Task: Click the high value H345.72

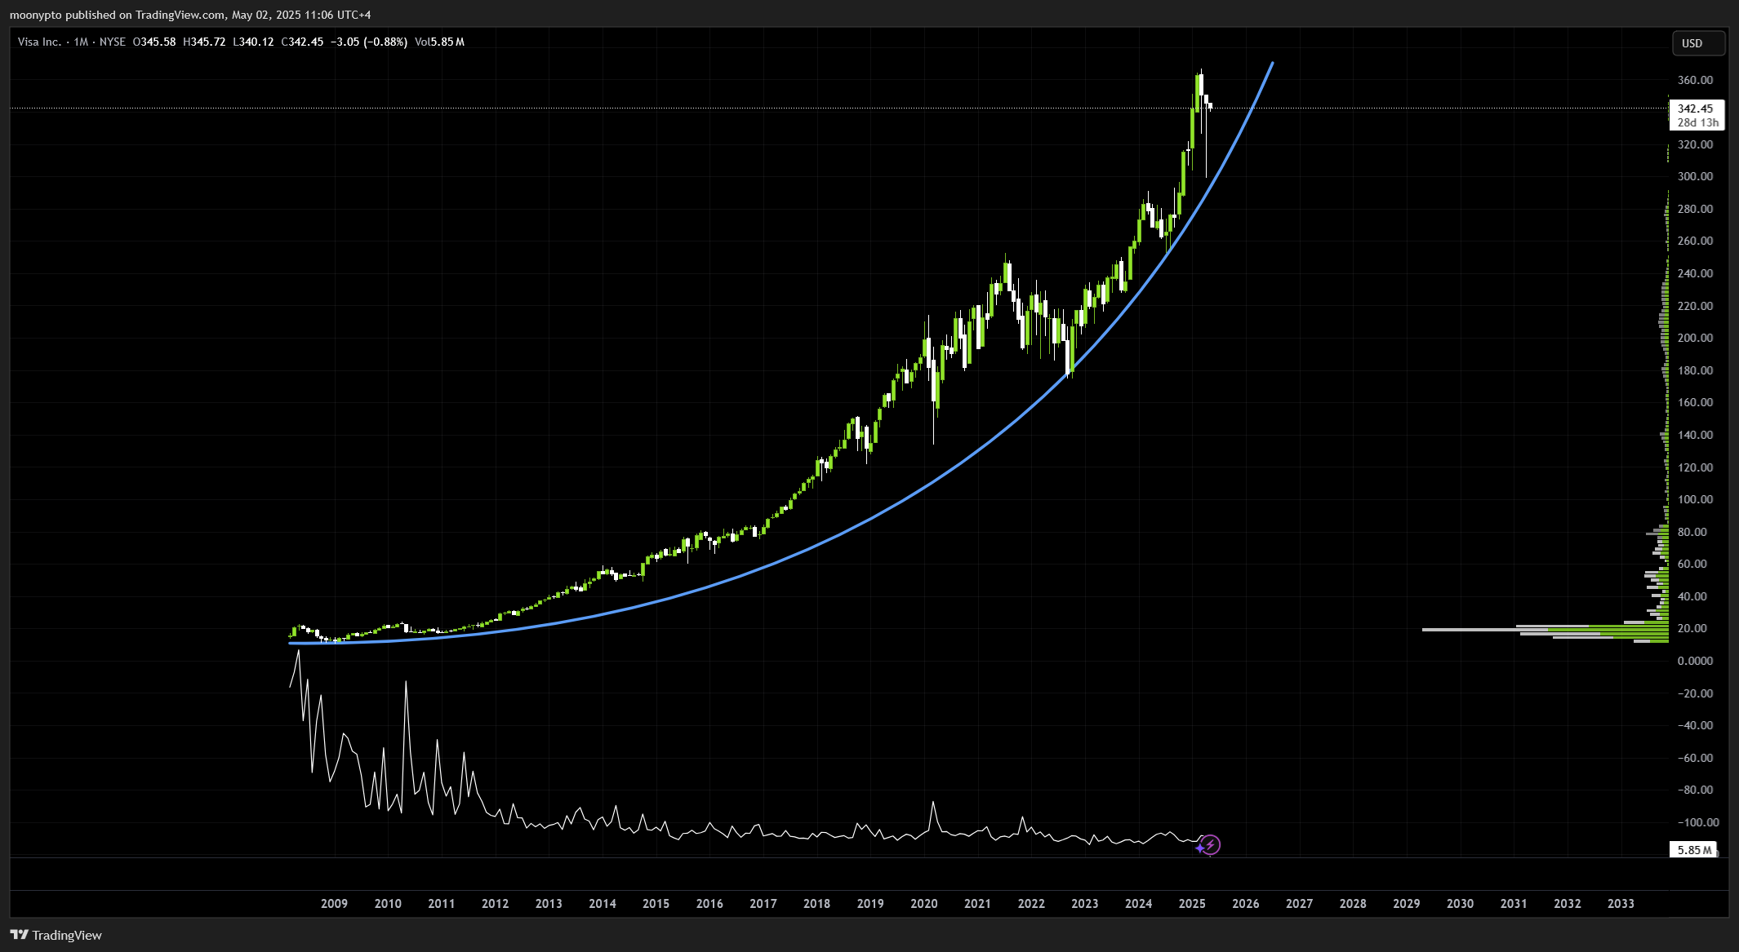Action: 204,42
